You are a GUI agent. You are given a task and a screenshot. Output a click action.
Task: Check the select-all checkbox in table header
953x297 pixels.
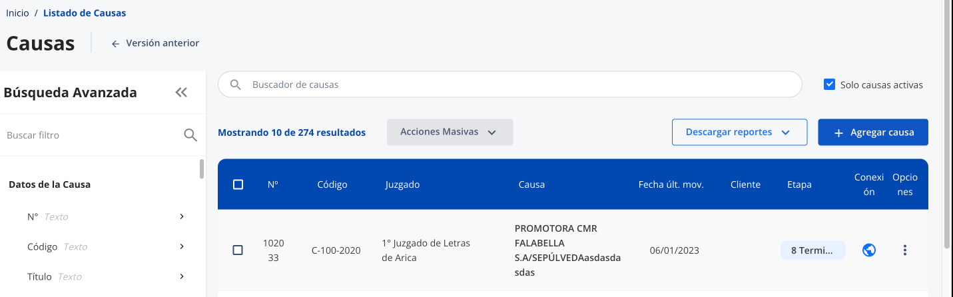pyautogui.click(x=238, y=184)
